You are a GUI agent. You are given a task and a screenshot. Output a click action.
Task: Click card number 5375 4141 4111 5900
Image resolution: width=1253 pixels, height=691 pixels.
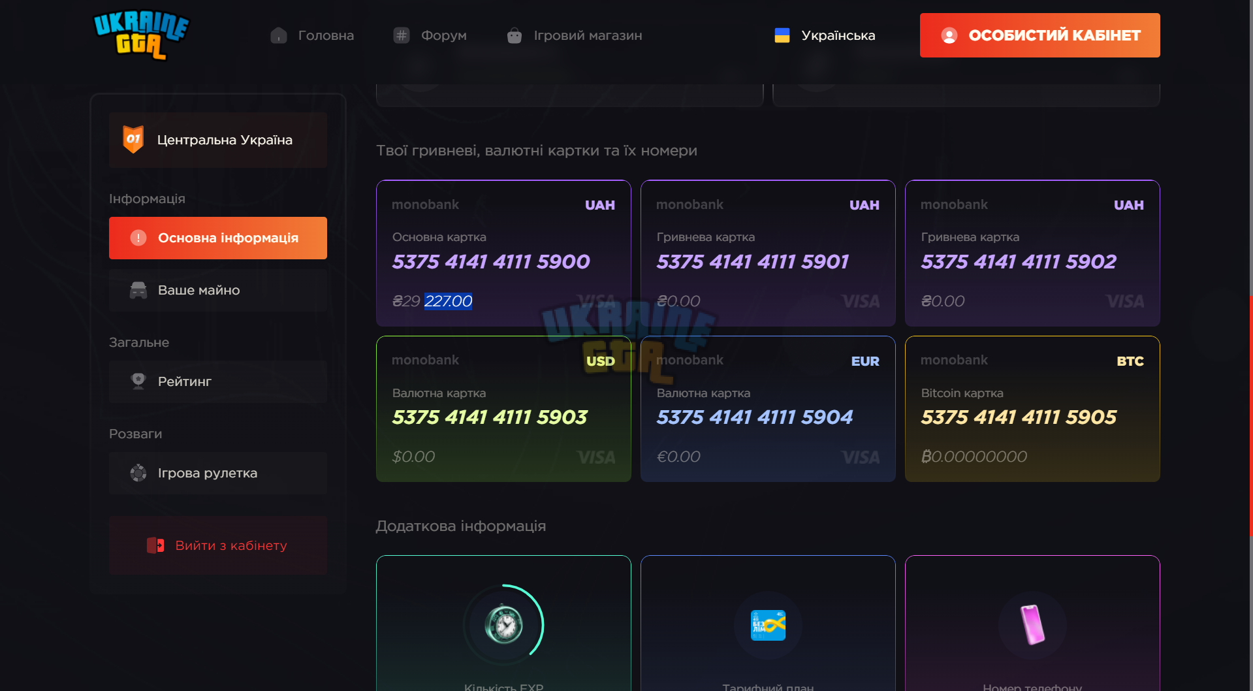point(491,262)
